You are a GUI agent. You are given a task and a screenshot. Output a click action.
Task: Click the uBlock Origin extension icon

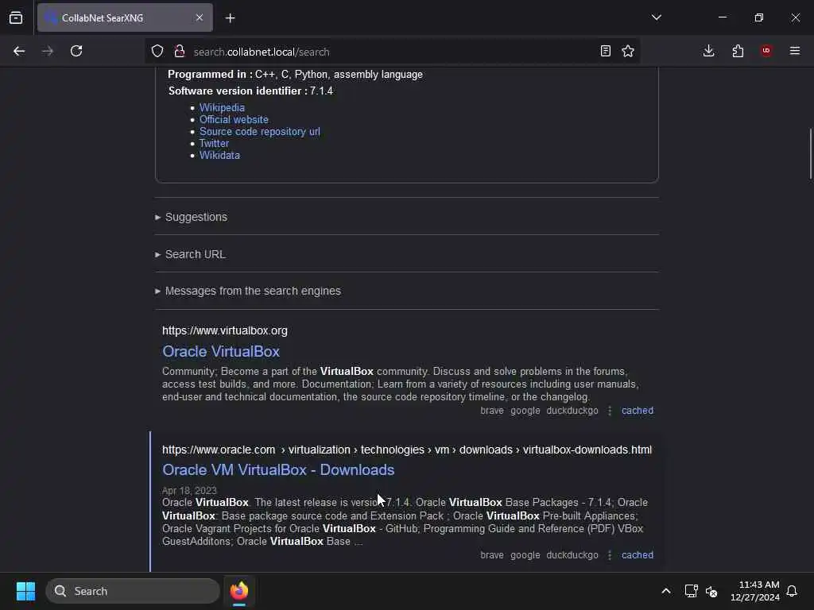[766, 52]
